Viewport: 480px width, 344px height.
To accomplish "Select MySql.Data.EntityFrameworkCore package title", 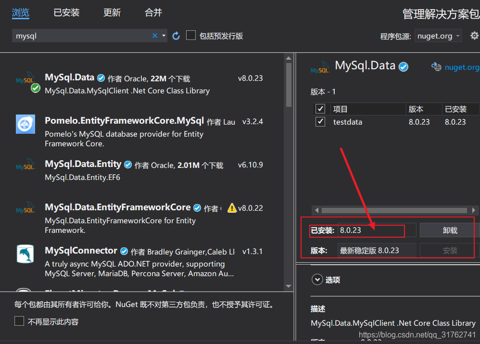I will 117,207.
